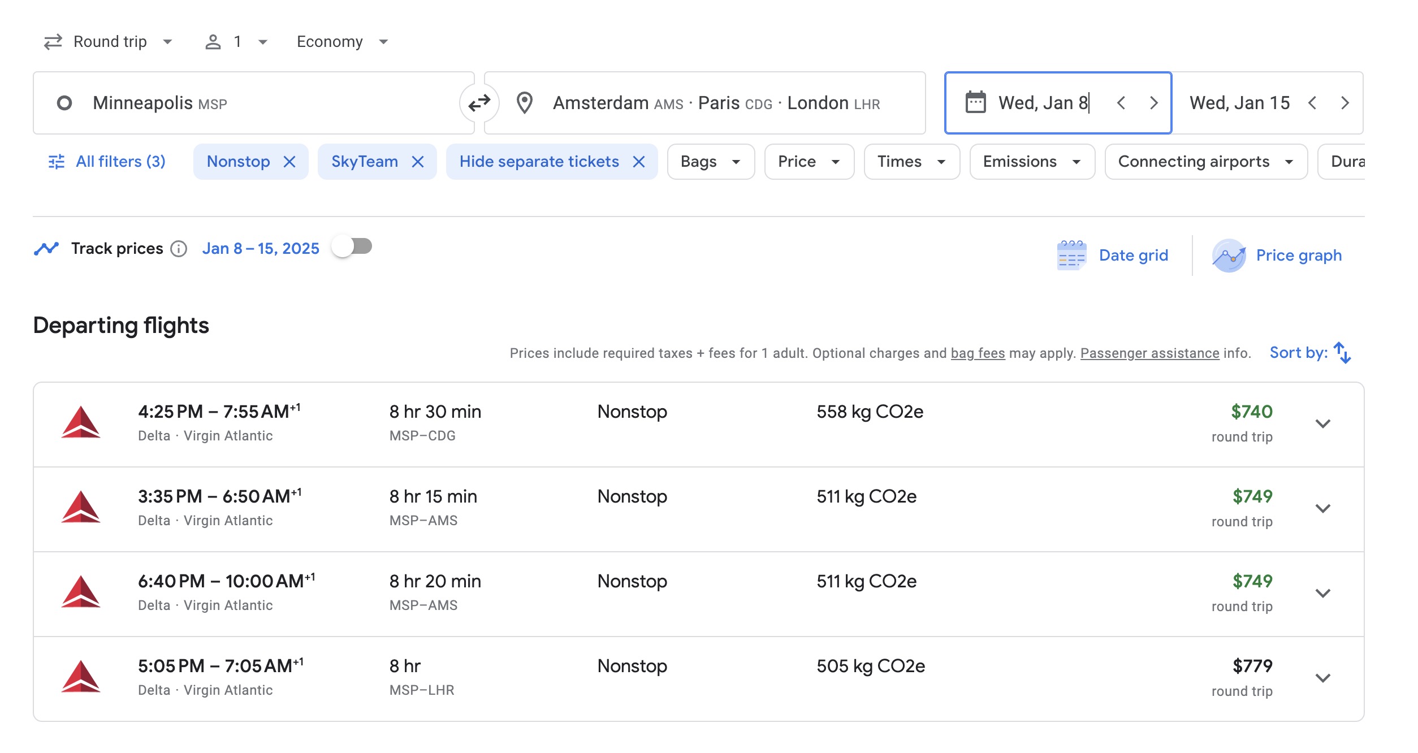Click the Passenger assistance link
1418x753 pixels.
pyautogui.click(x=1149, y=353)
